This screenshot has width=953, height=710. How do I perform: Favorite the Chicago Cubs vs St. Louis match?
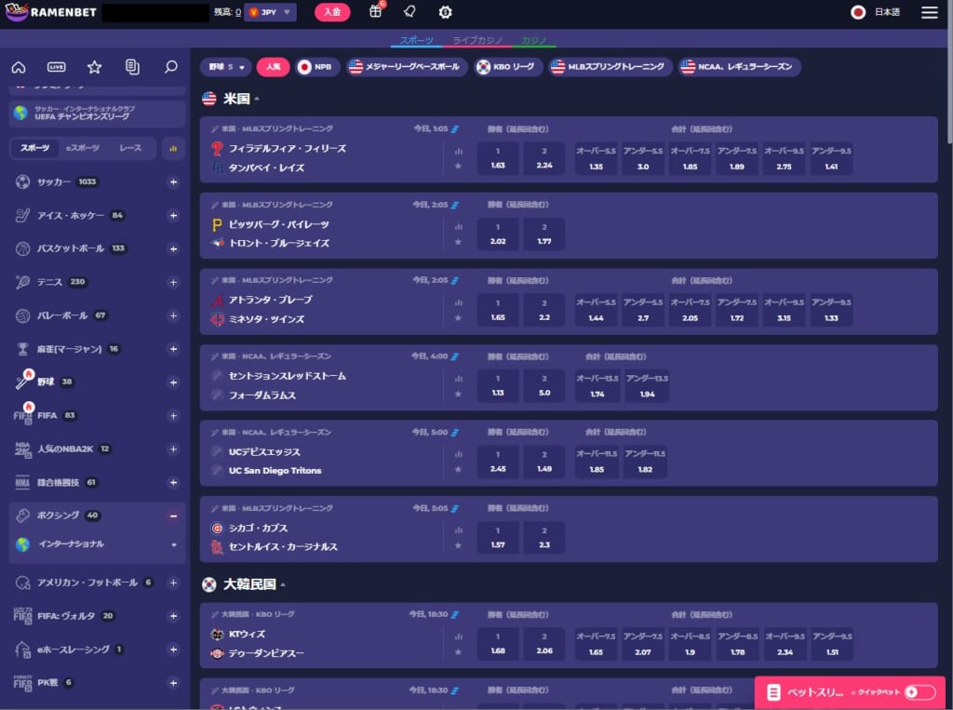point(458,545)
